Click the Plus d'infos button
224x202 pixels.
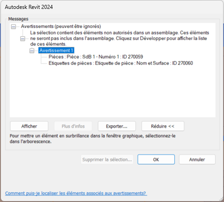click(73, 126)
